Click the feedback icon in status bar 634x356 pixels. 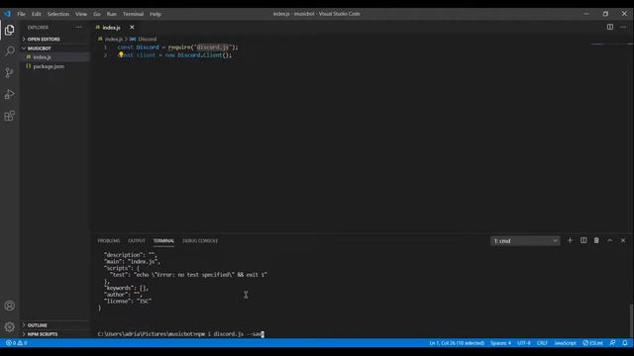click(612, 343)
